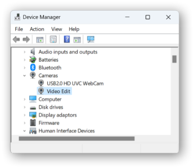Click the Forward arrow toolbar icon
Viewport: 194px width, 168px height.
(x=26, y=39)
